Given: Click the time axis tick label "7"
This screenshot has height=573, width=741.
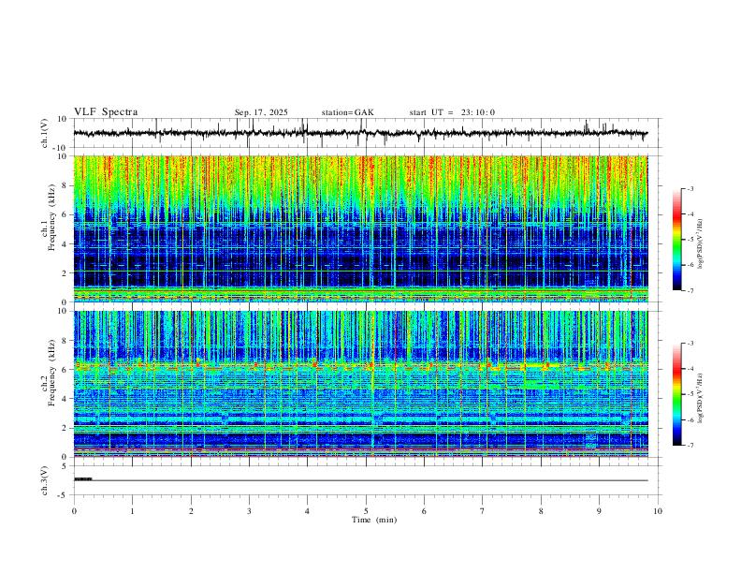Looking at the screenshot, I should pos(483,511).
